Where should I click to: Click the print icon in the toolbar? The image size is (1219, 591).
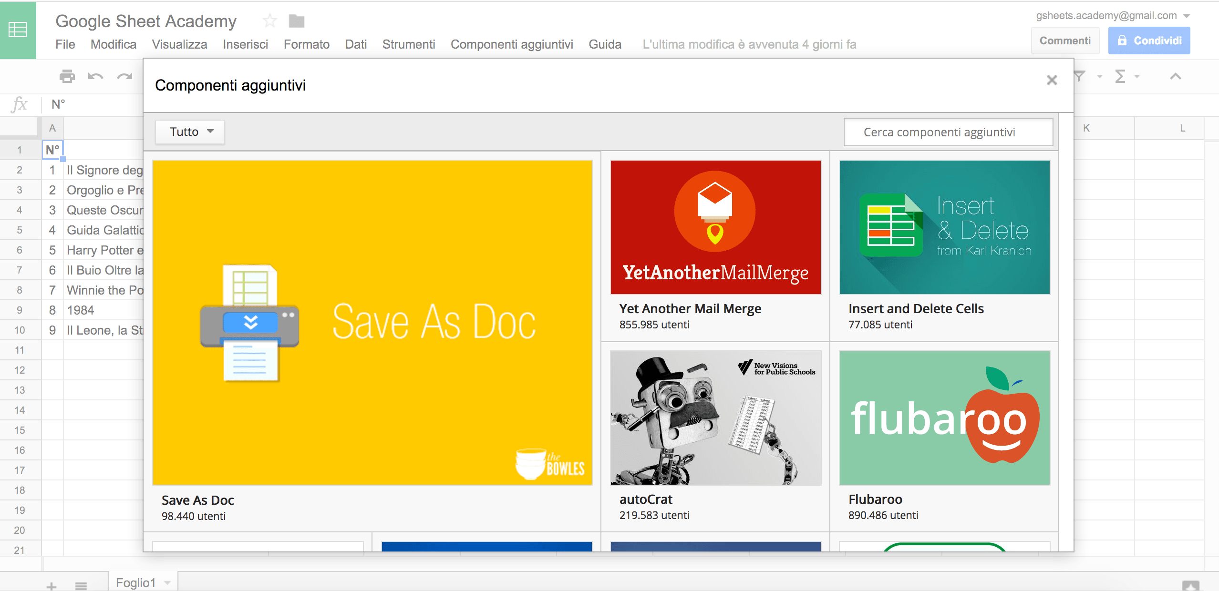[67, 77]
